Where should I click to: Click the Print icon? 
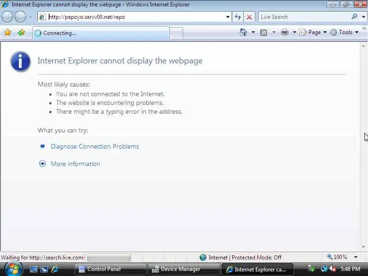284,32
